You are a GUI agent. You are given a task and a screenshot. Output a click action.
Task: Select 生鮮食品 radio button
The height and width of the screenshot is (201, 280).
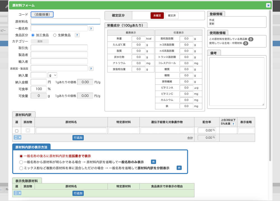click(55, 35)
